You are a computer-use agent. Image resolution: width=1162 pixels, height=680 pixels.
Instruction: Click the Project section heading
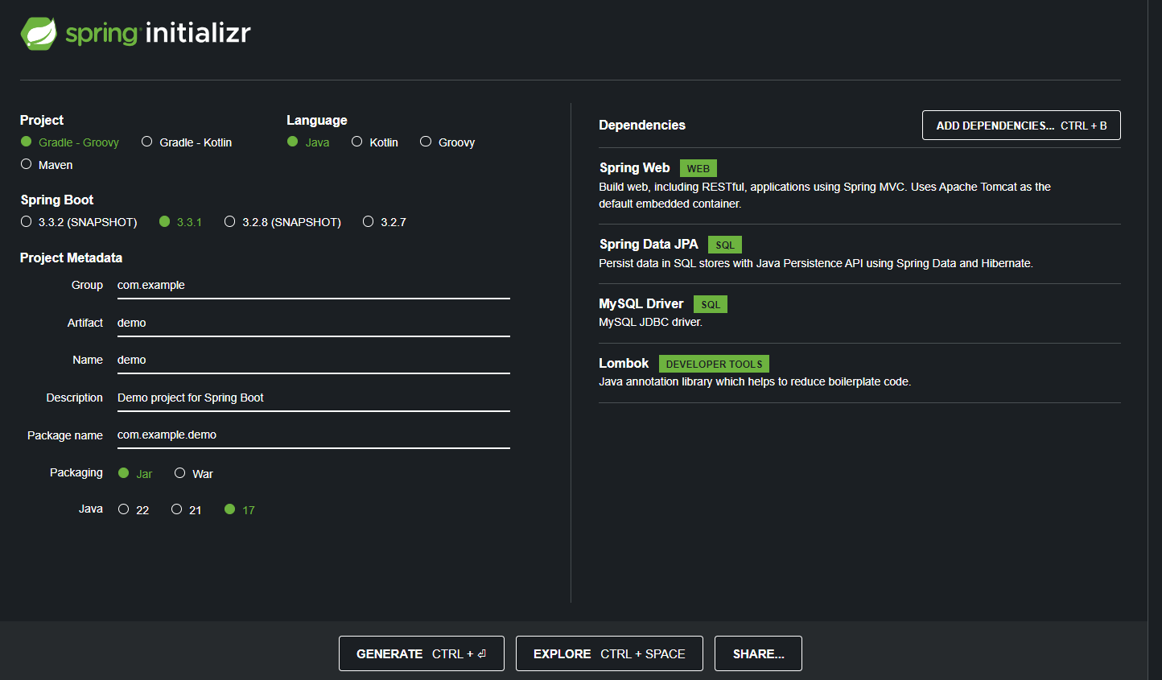click(42, 121)
